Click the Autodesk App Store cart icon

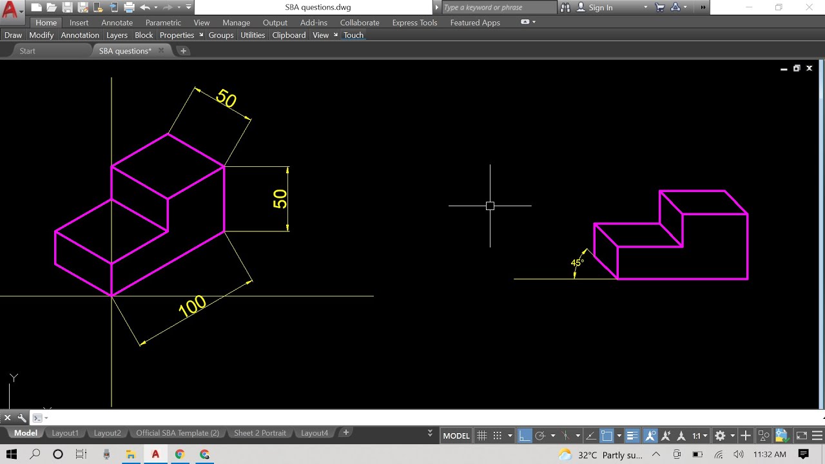pyautogui.click(x=659, y=8)
